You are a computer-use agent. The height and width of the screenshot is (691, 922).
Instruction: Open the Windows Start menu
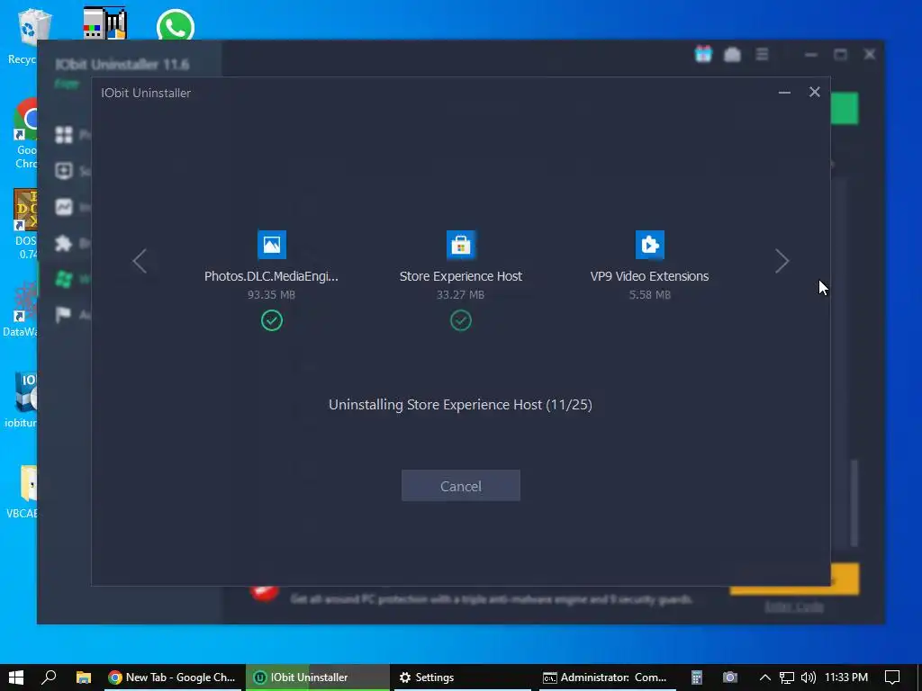click(16, 678)
